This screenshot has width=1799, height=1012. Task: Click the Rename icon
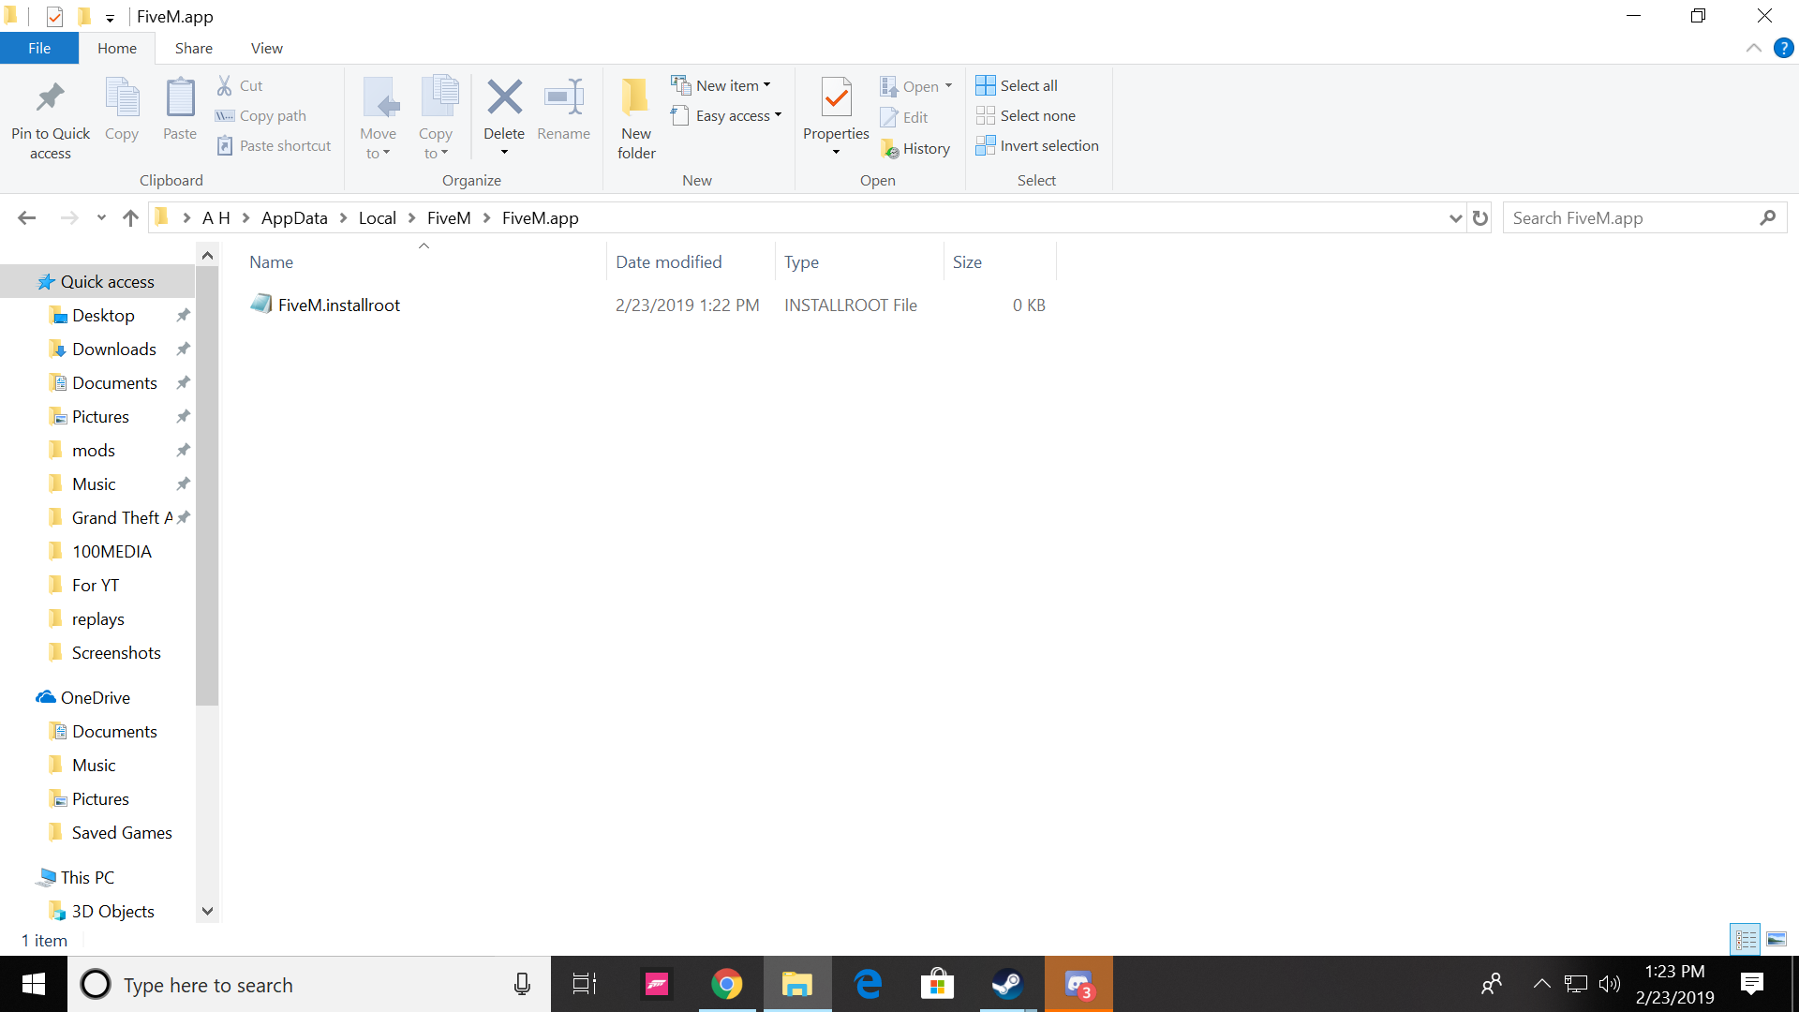point(563,103)
